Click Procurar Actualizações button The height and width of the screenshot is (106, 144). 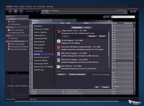(77, 74)
